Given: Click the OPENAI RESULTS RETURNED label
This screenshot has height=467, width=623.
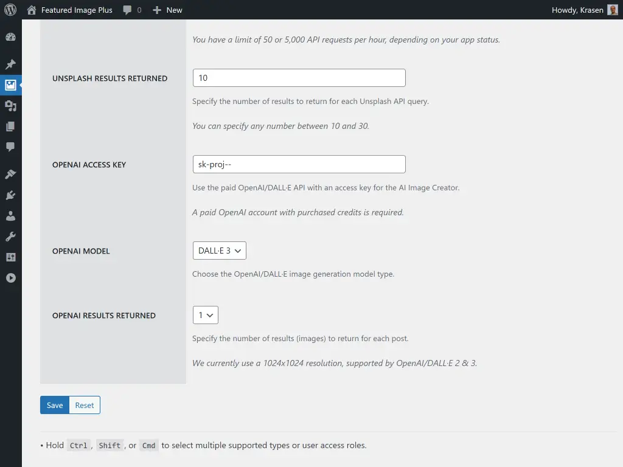Looking at the screenshot, I should [103, 316].
